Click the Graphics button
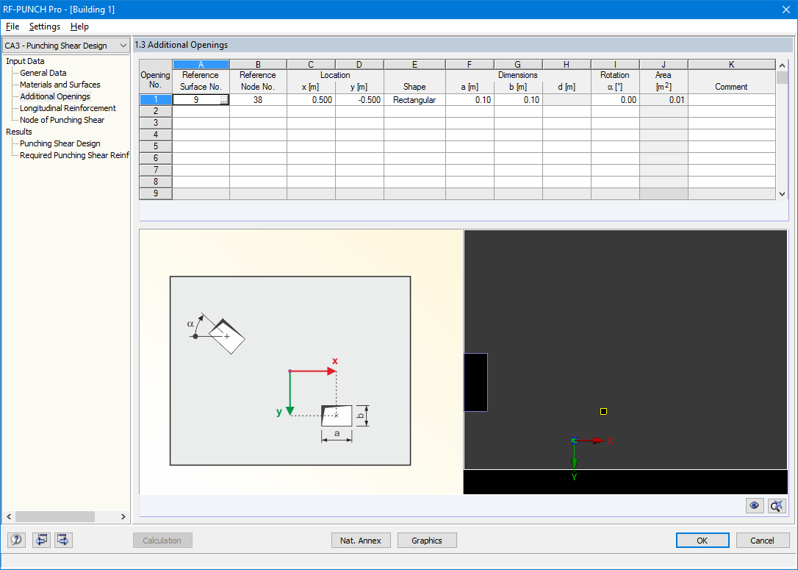The width and height of the screenshot is (798, 570). [x=427, y=541]
